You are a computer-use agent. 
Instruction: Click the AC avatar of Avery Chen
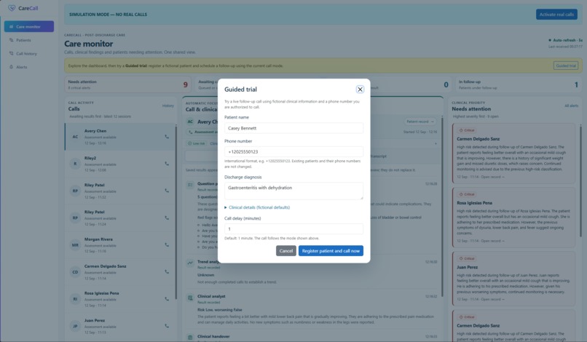coord(75,137)
